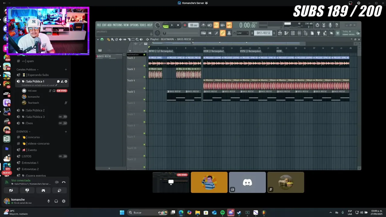
Task: Open the plugin picker plug icon
Action: coord(318,33)
